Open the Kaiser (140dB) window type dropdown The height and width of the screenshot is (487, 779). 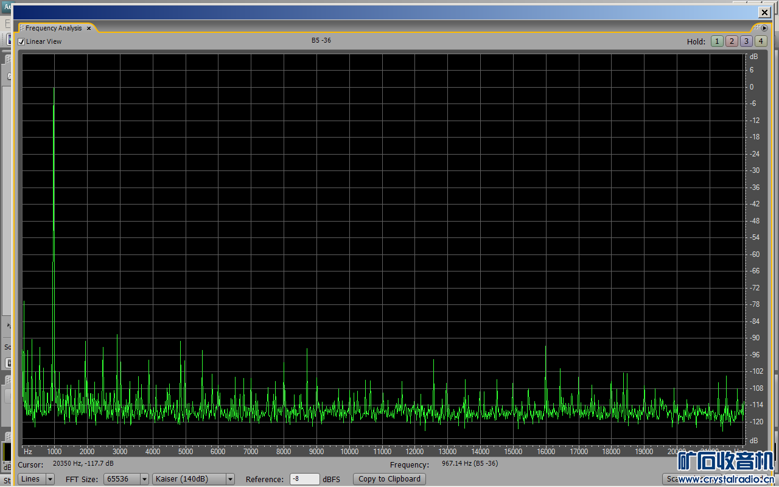point(194,479)
